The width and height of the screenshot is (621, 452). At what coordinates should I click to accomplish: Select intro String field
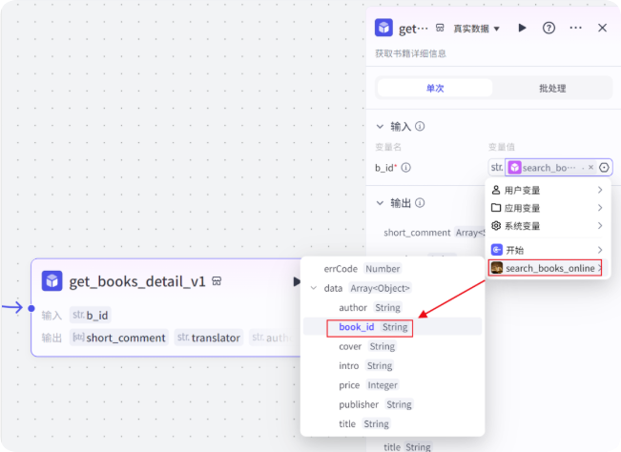pyautogui.click(x=392, y=366)
